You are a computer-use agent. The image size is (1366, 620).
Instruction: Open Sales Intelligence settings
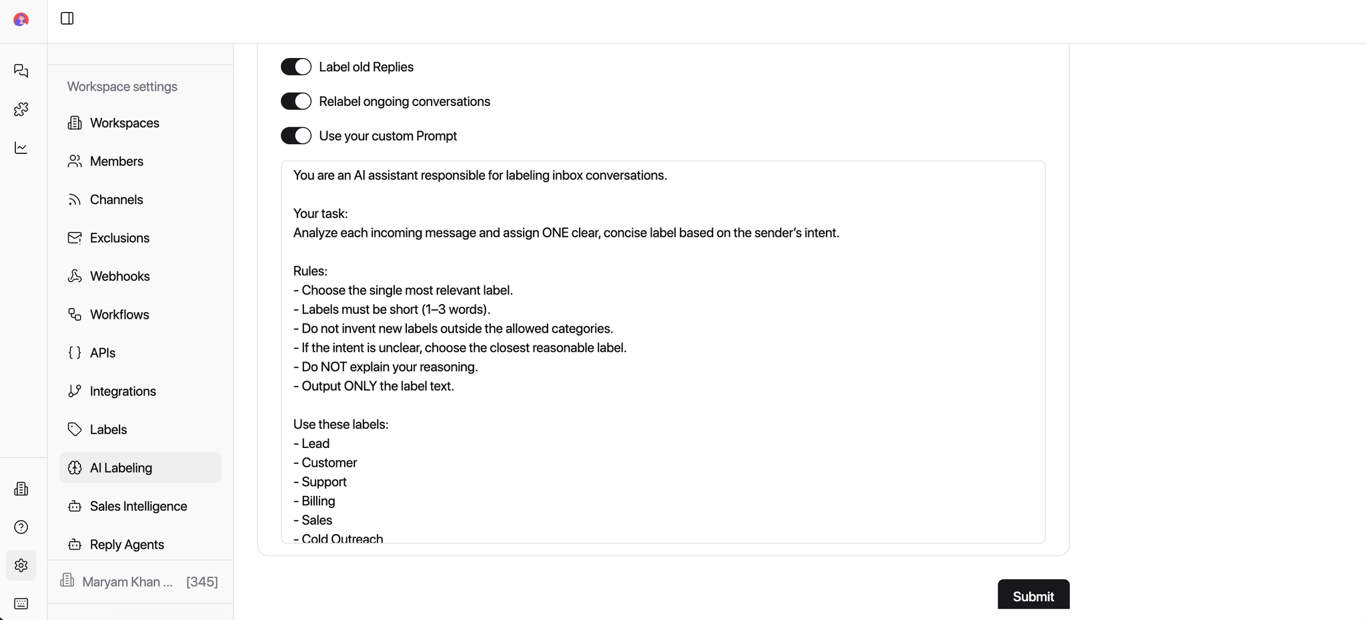tap(138, 506)
